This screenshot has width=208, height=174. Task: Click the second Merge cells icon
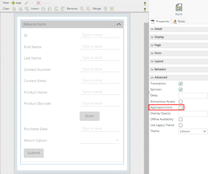(112, 9)
